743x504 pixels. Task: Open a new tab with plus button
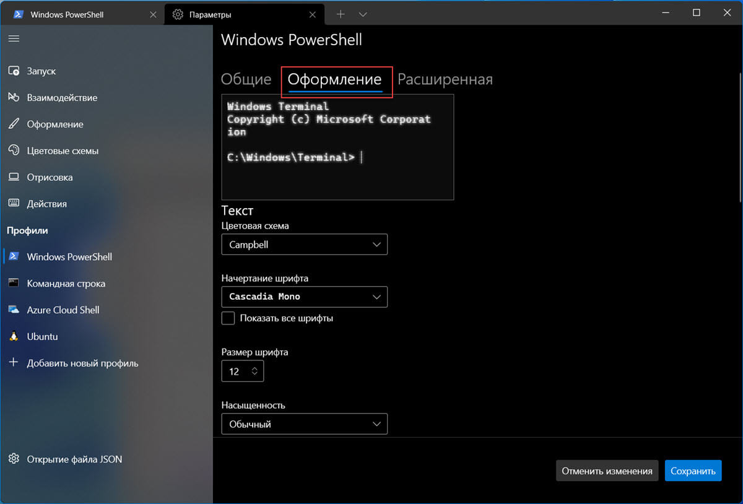pos(340,14)
